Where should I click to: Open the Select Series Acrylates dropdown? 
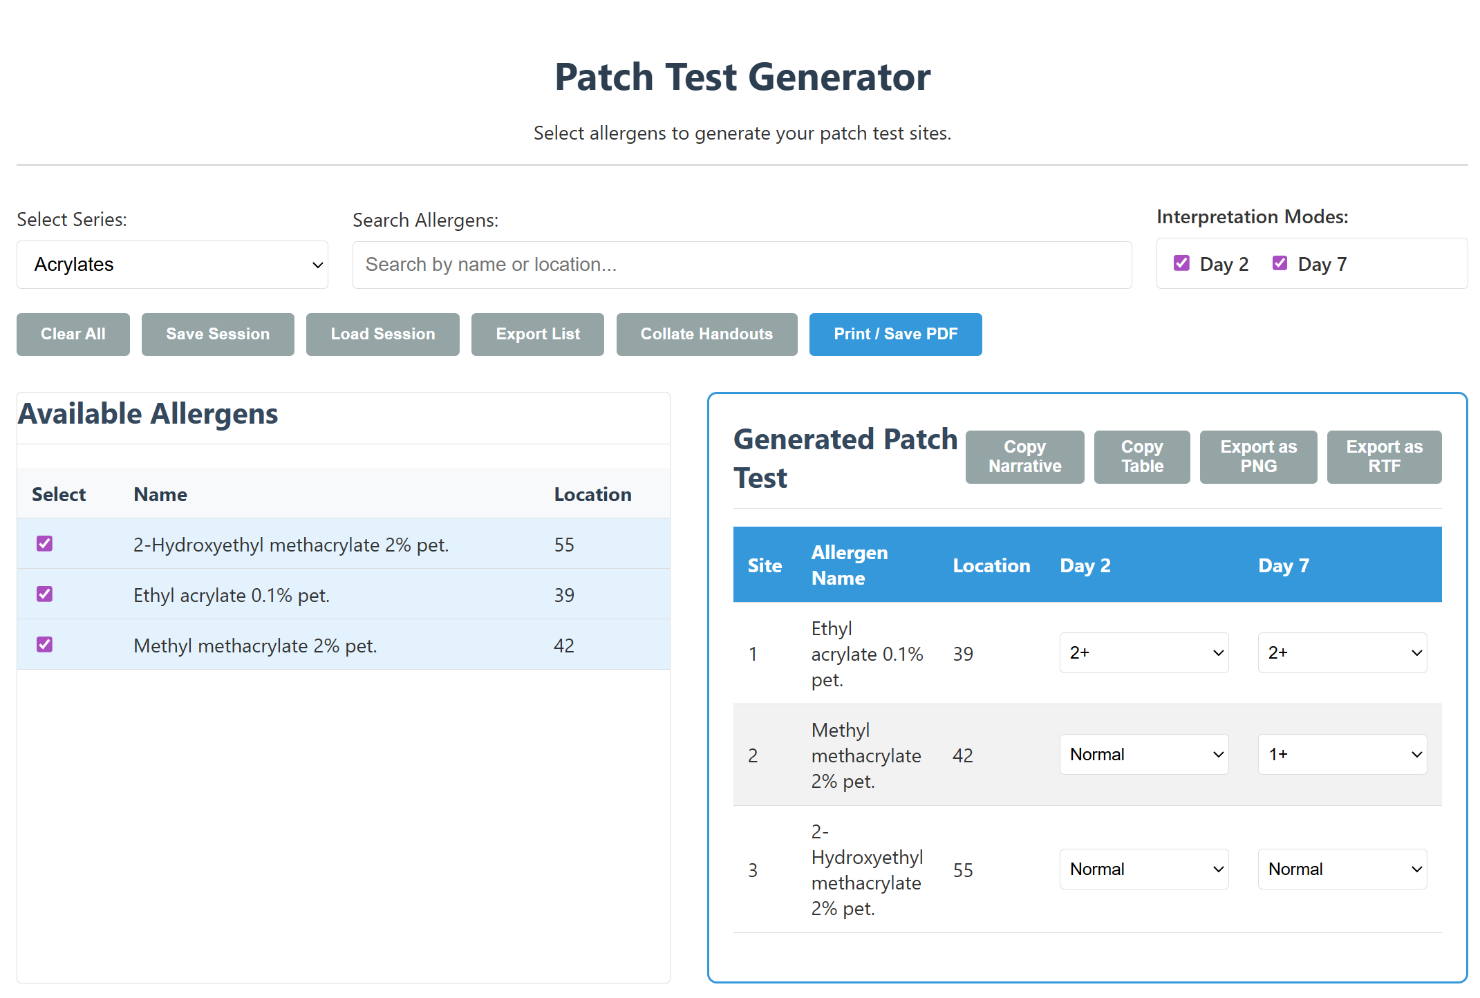coord(172,265)
